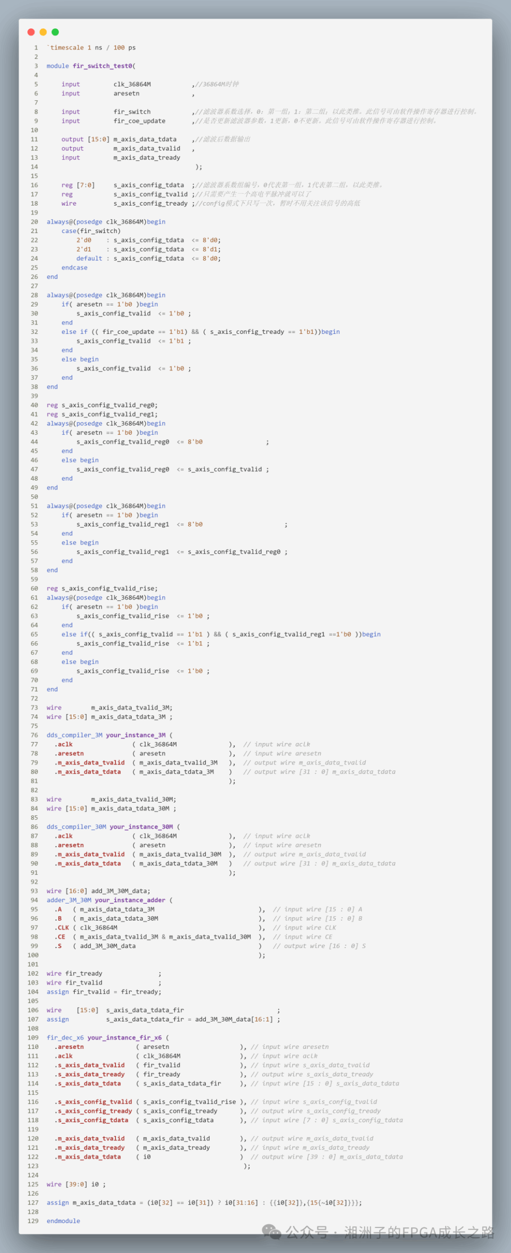This screenshot has width=511, height=1253.
Task: Click the green maximize dot
Action: [55, 32]
